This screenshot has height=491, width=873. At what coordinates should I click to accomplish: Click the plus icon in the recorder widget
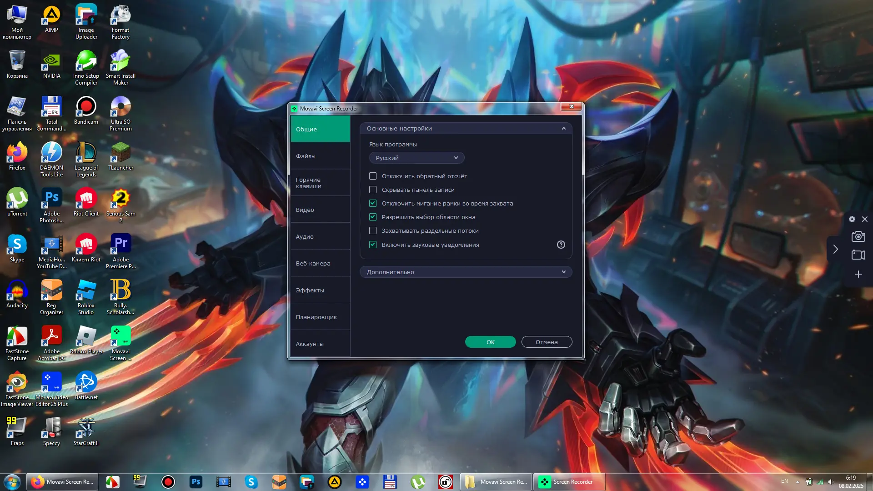click(858, 274)
